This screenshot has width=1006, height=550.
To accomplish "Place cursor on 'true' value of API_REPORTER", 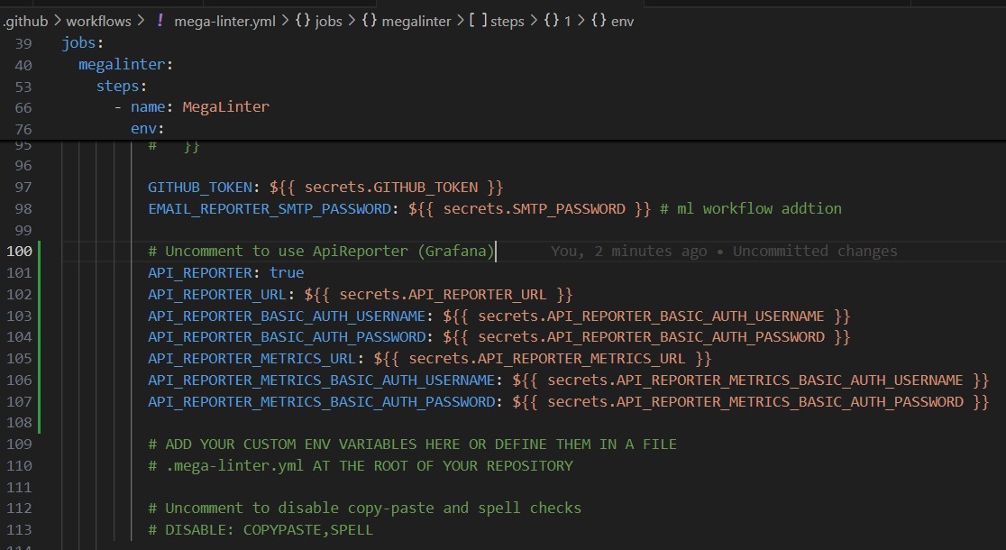I will tap(287, 272).
